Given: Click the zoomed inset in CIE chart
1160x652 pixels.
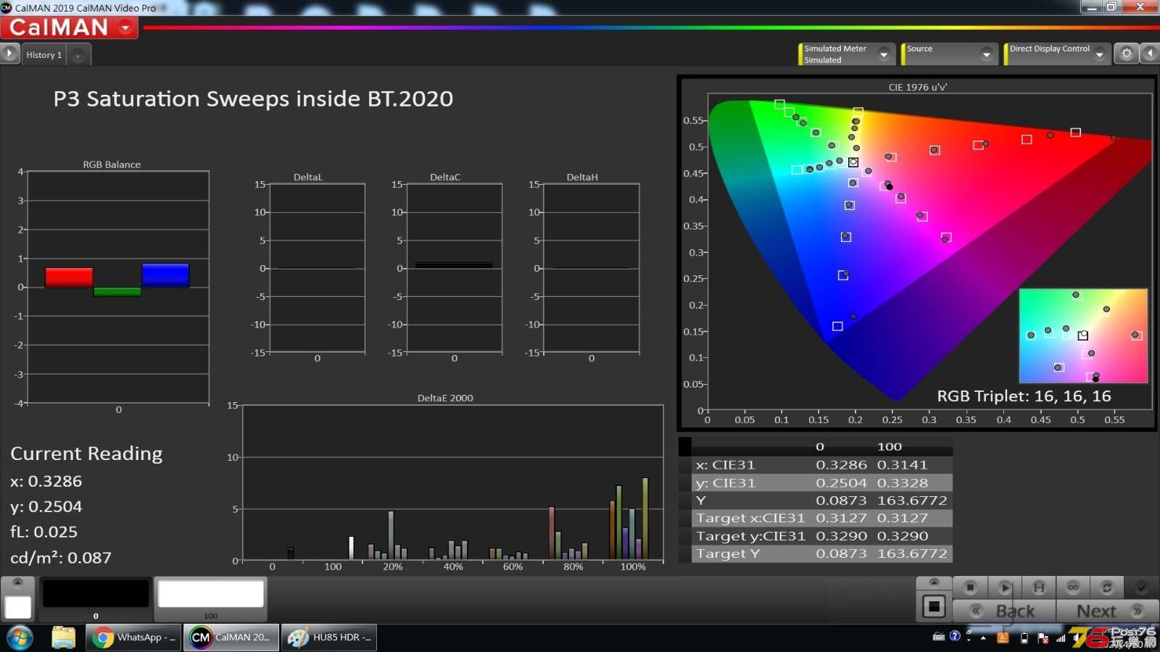Looking at the screenshot, I should [x=1083, y=335].
